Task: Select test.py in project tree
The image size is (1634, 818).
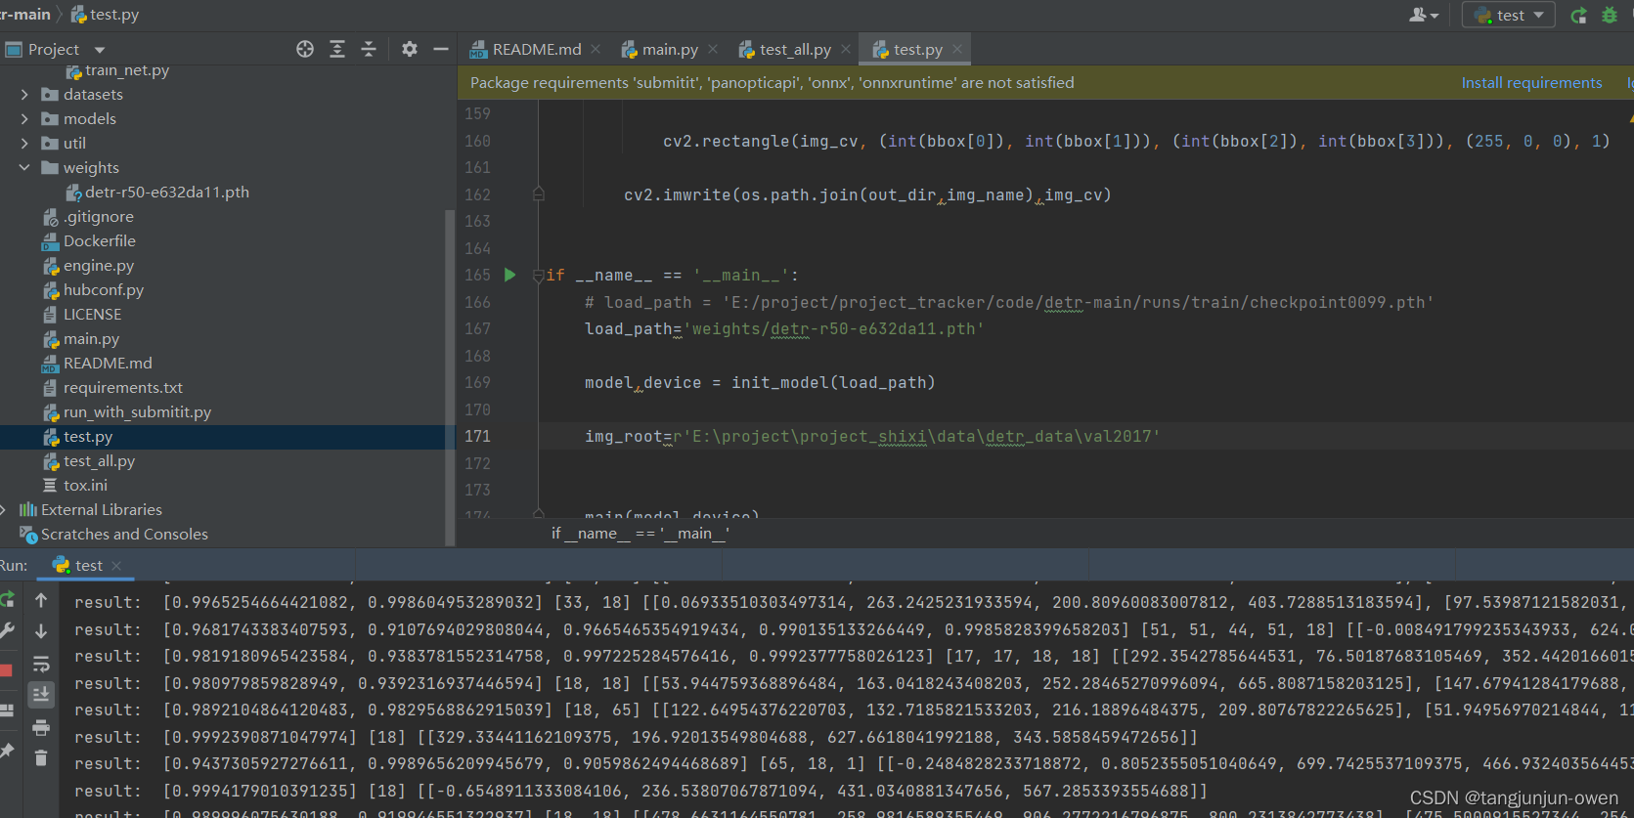Action: pos(77,437)
